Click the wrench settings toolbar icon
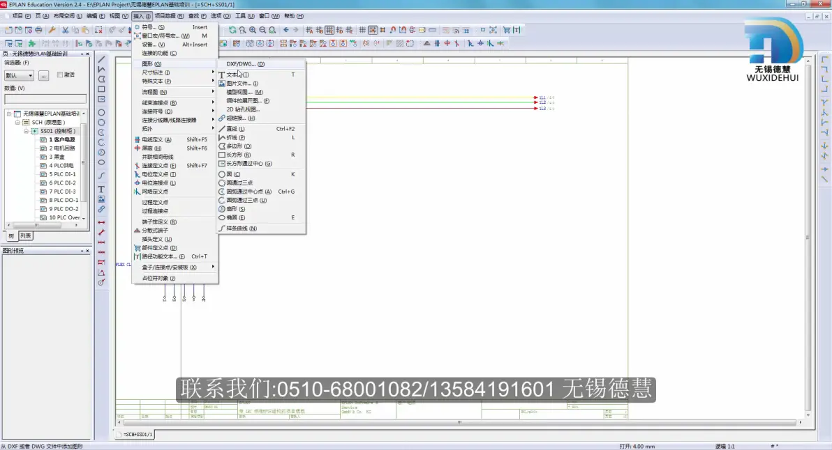 click(52, 30)
